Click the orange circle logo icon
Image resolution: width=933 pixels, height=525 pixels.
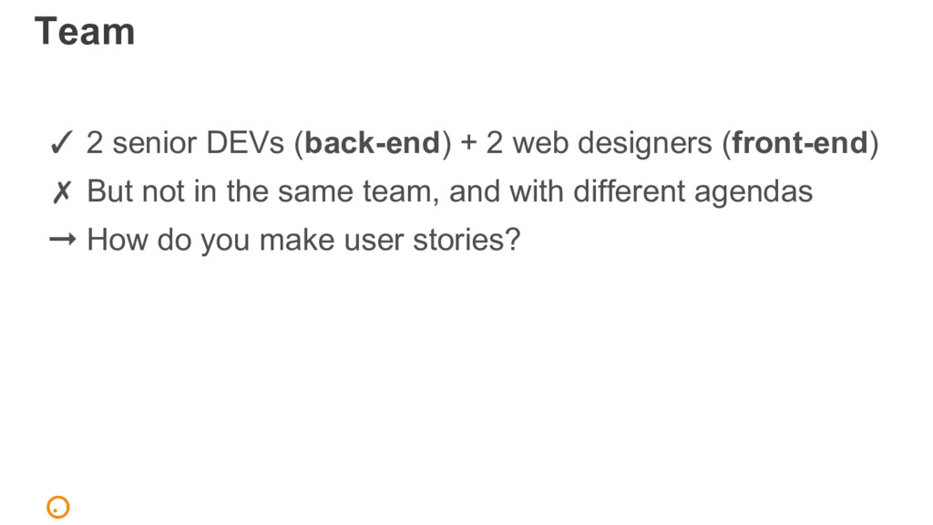[58, 507]
